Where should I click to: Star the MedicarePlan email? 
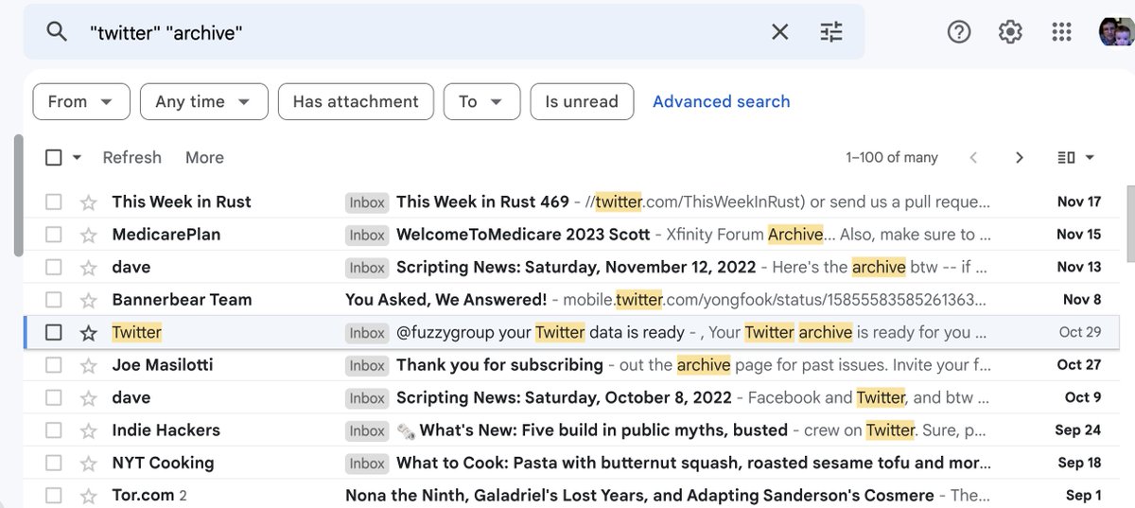pos(89,235)
